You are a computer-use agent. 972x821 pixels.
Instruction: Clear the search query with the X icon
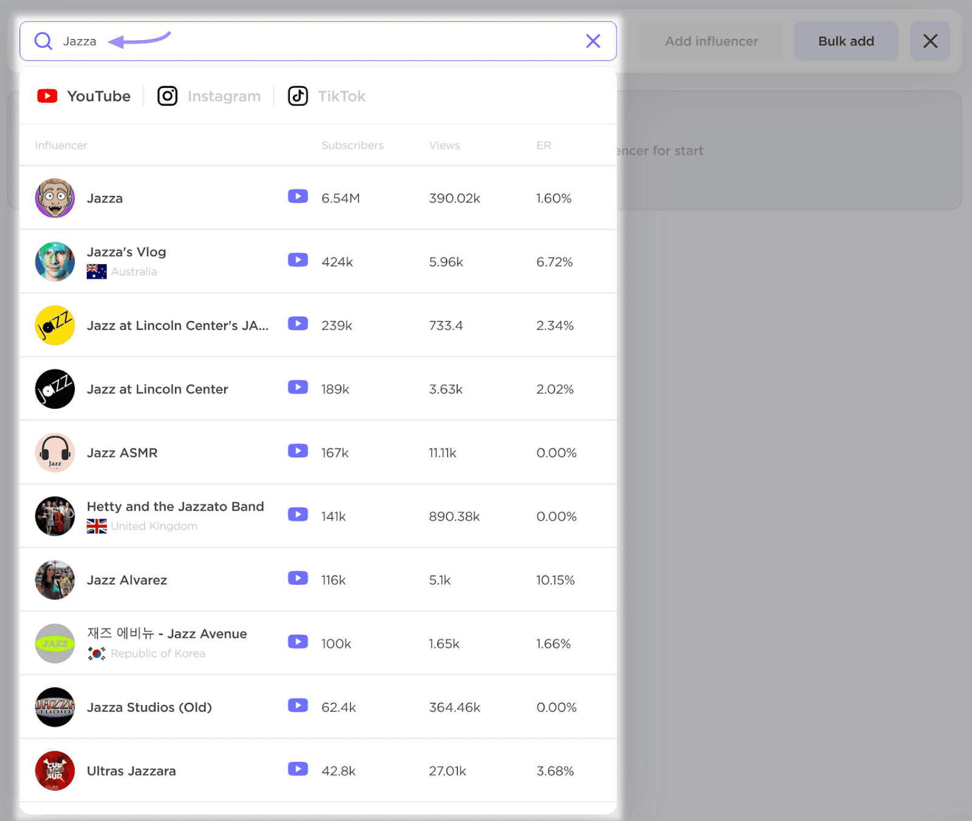click(x=593, y=41)
